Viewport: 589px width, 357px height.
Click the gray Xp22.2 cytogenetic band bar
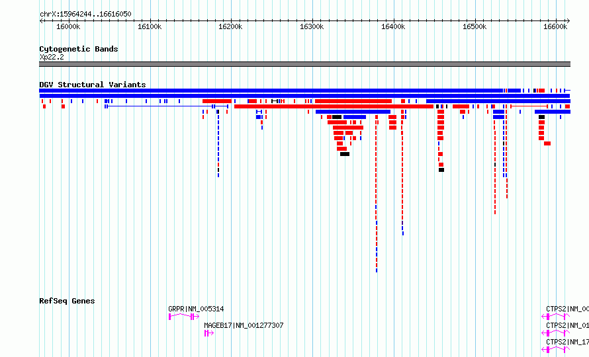(x=304, y=64)
